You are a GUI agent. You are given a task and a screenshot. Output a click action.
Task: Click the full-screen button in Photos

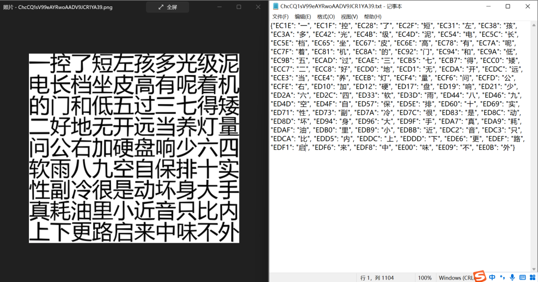pos(167,7)
